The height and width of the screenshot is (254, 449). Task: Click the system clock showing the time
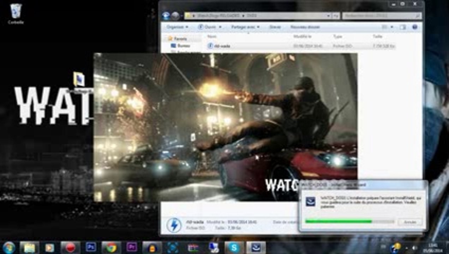point(433,248)
